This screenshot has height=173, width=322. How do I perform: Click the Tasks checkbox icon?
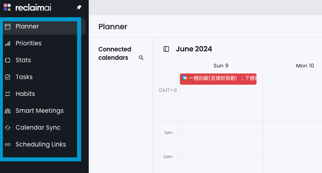(8, 77)
